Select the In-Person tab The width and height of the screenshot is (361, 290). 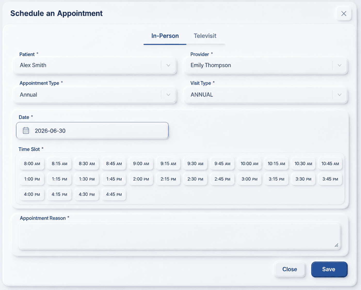[x=165, y=36]
